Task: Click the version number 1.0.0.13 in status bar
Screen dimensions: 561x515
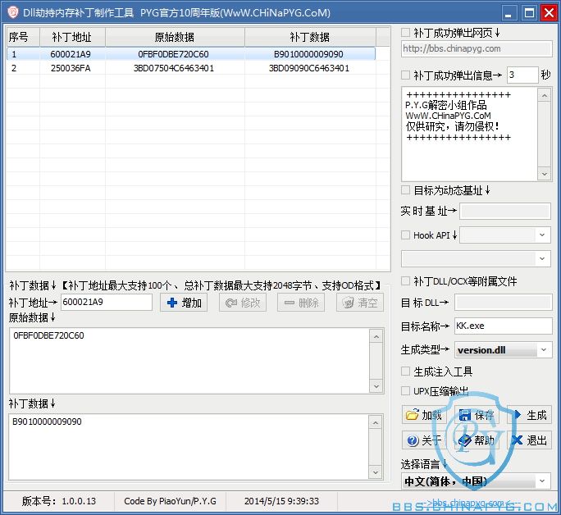Action: (x=79, y=501)
